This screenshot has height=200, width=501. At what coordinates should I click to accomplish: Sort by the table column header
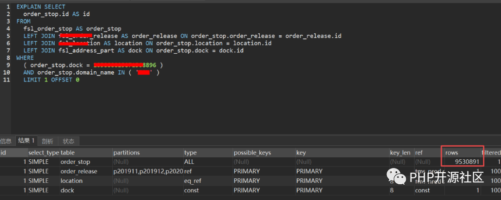86,152
